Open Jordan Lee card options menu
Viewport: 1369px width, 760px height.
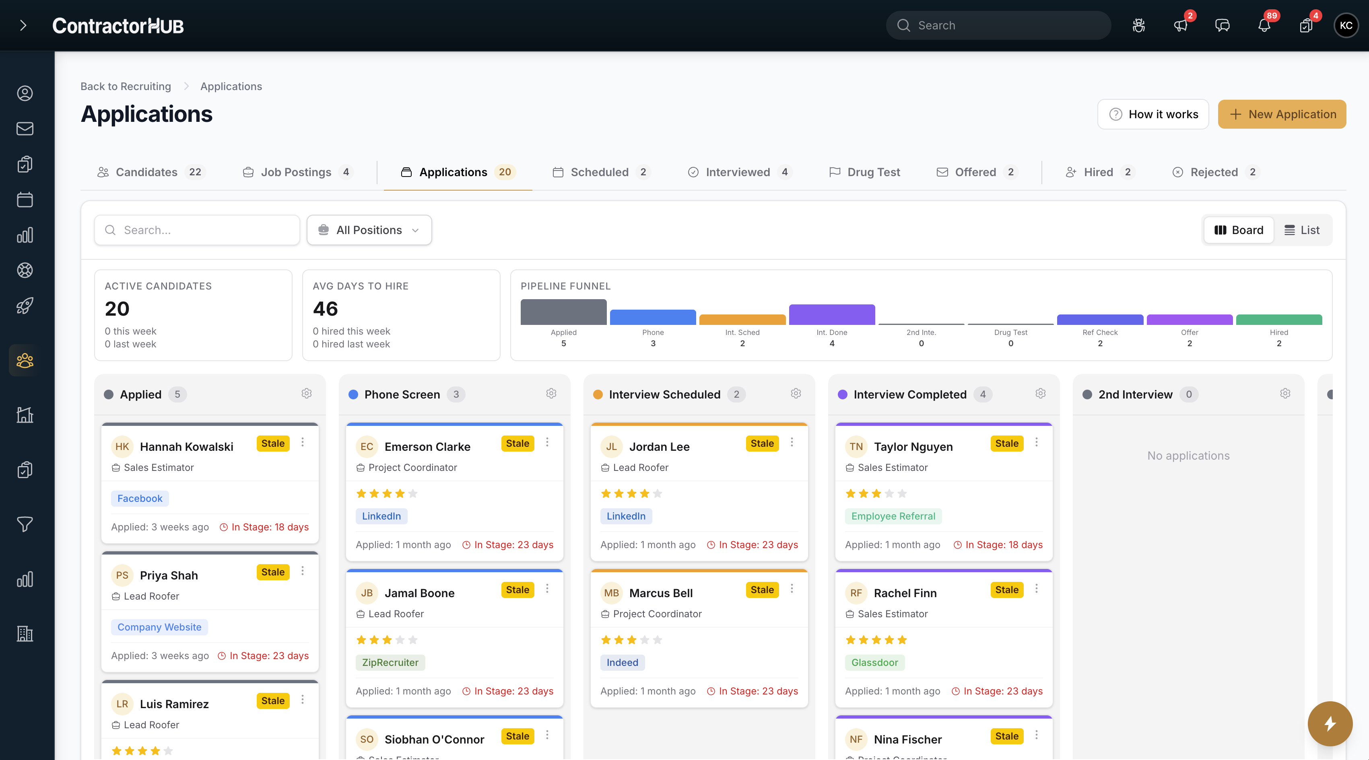click(792, 442)
